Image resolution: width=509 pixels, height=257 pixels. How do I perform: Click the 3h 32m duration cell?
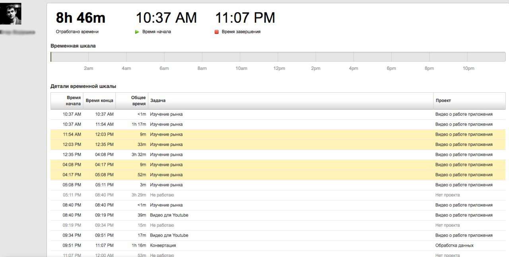tap(139, 155)
